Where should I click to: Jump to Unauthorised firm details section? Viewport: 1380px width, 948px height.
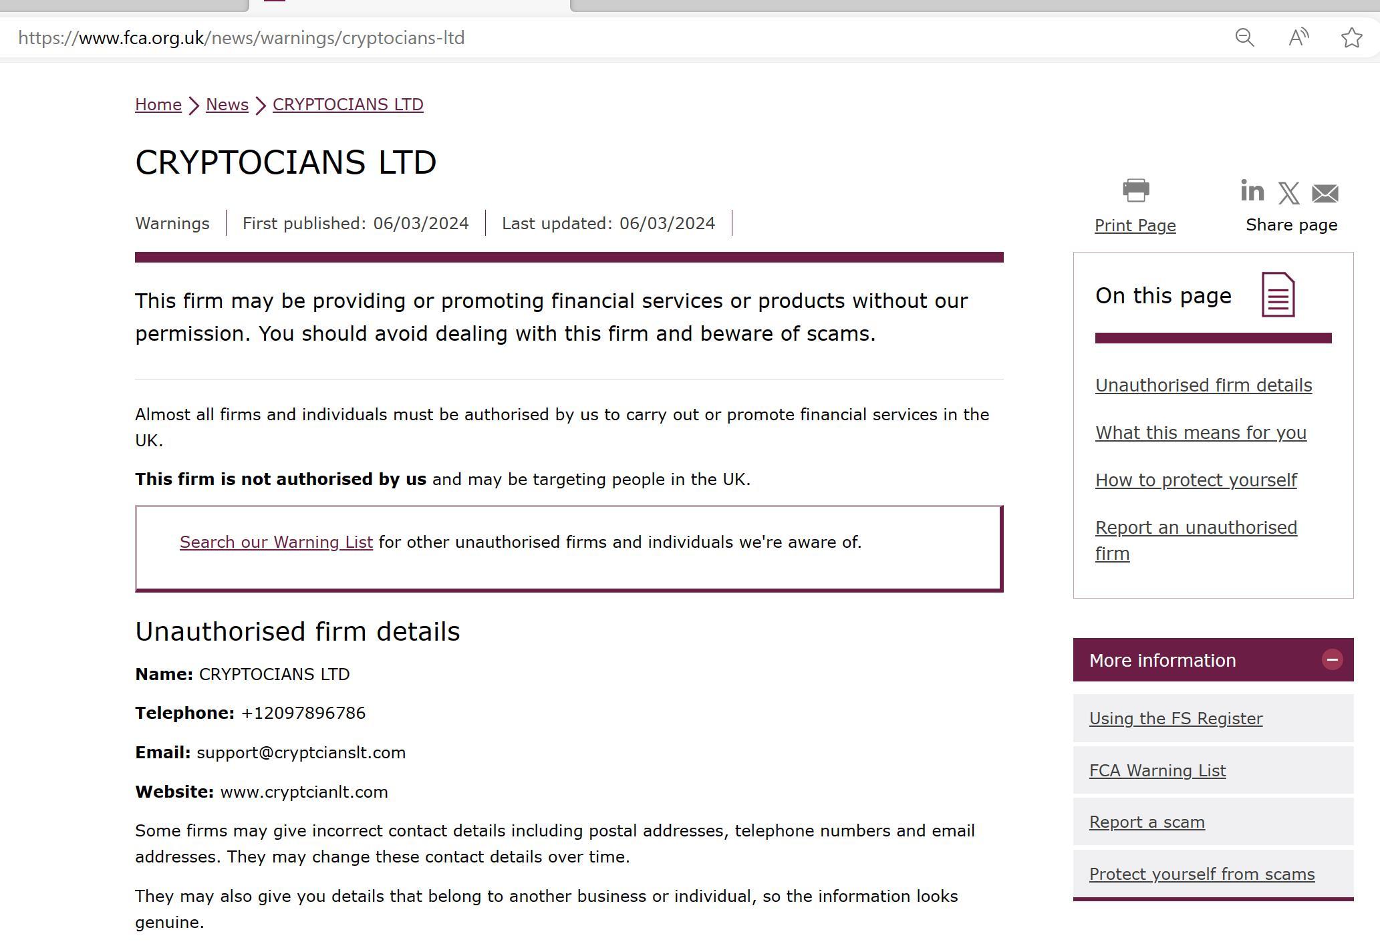click(1203, 385)
